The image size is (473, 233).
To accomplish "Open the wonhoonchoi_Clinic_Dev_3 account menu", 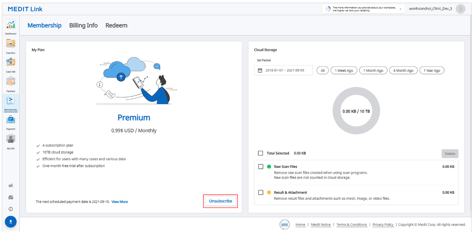I will click(x=430, y=9).
